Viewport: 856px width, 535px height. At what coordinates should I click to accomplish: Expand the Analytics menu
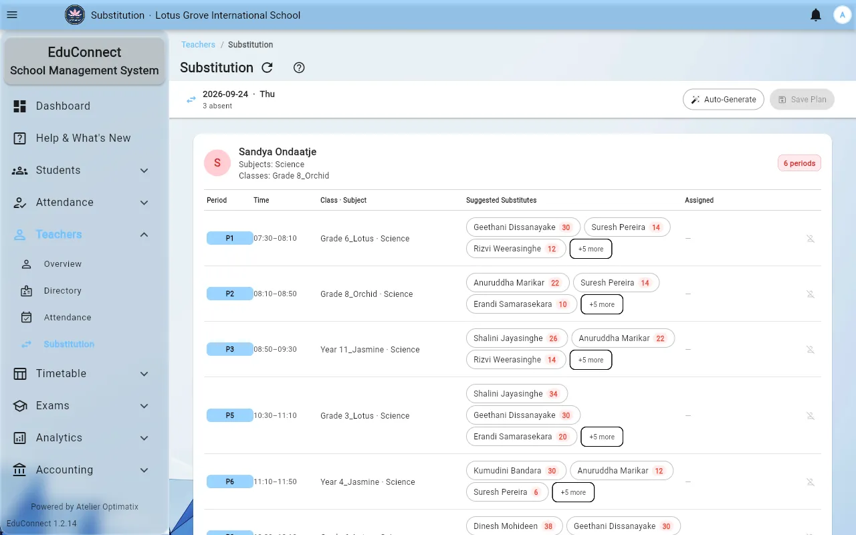(x=84, y=437)
